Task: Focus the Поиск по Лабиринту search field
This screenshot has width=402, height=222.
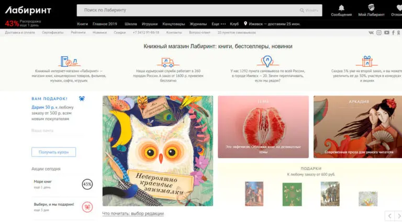Action: [x=199, y=10]
